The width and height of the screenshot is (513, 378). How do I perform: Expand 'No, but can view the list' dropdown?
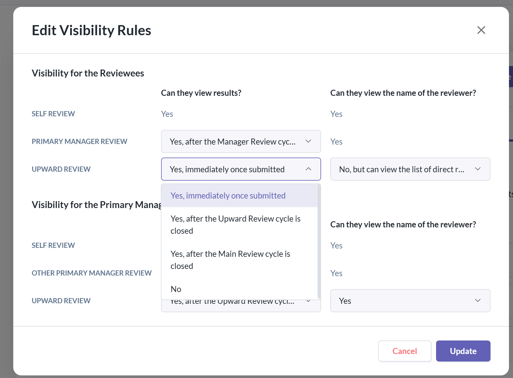tap(402, 169)
